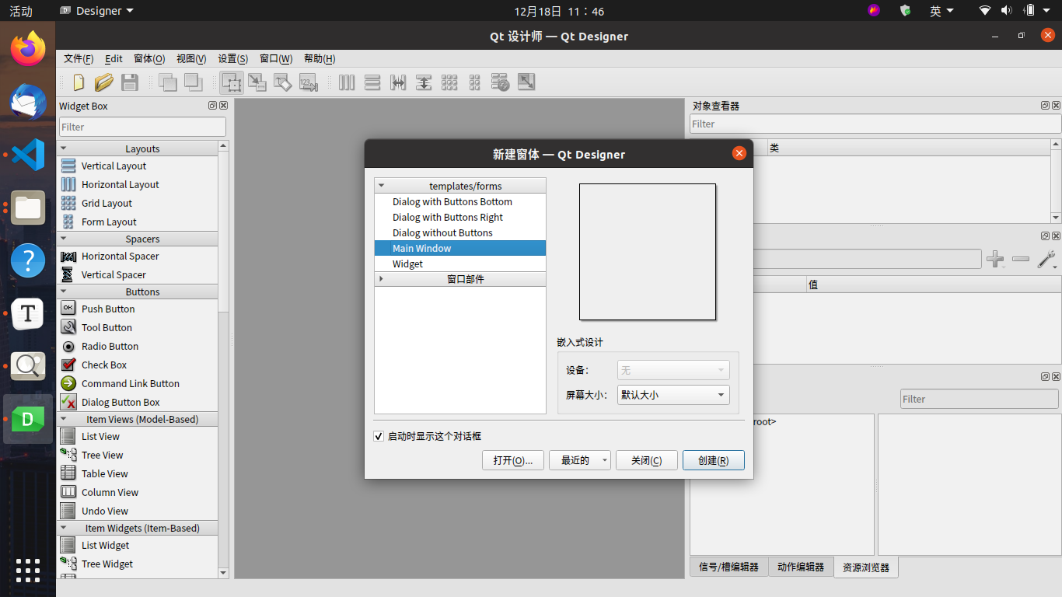Activate the Edit Widgets mode icon
The height and width of the screenshot is (597, 1062).
coord(232,82)
